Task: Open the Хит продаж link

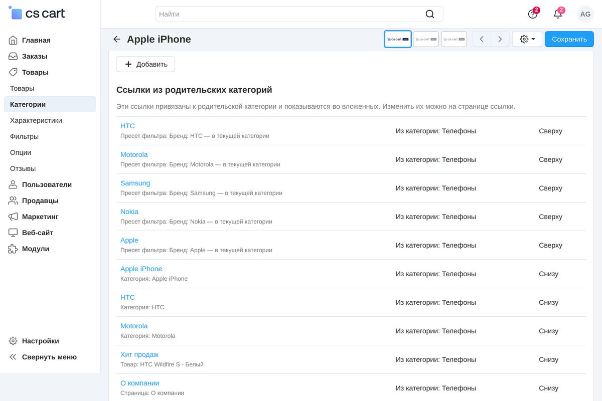Action: pyautogui.click(x=139, y=354)
